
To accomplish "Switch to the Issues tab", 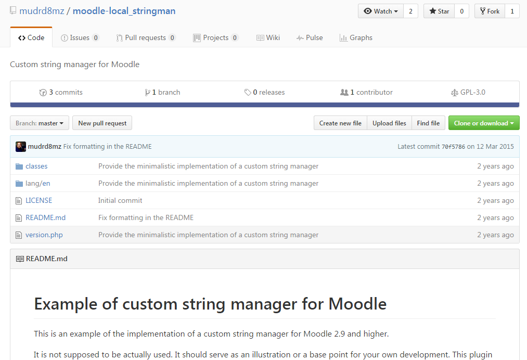I will tap(80, 37).
